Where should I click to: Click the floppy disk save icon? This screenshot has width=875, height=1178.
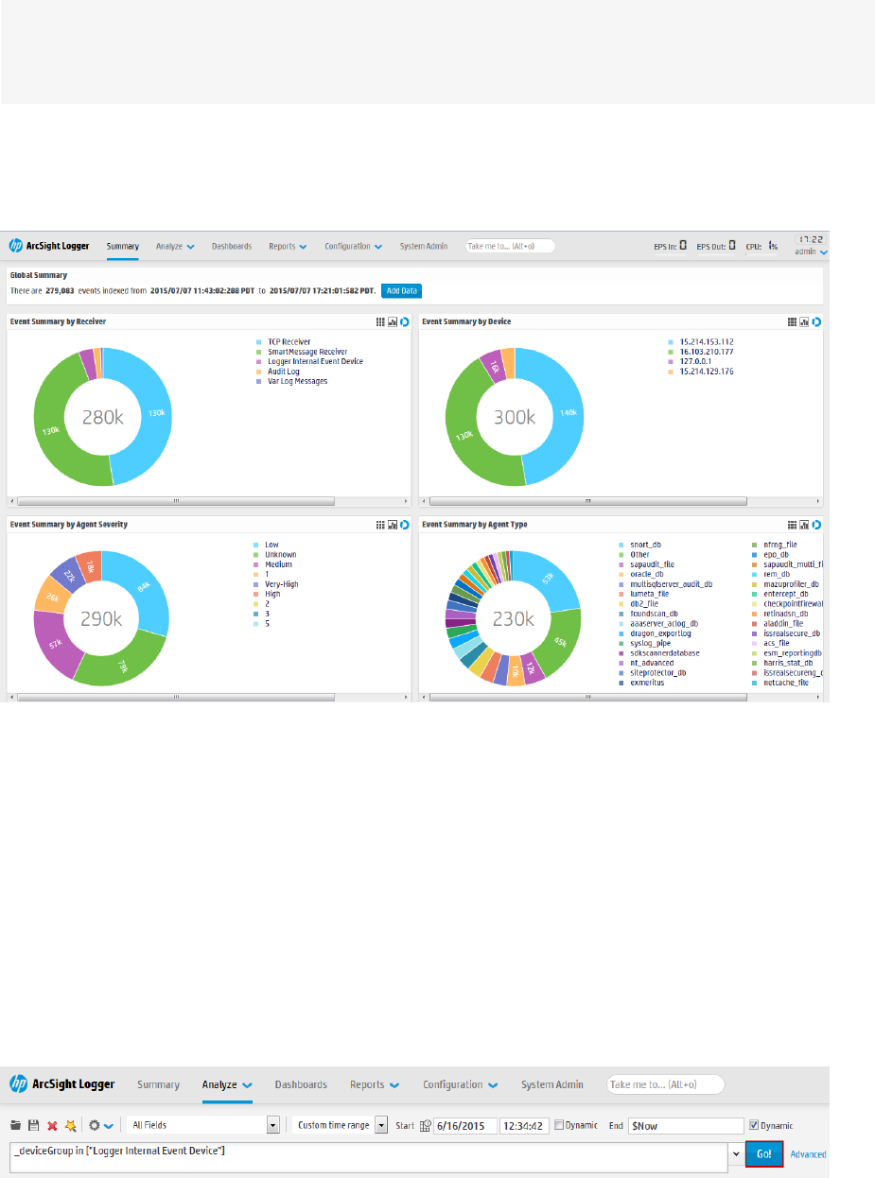point(33,1126)
